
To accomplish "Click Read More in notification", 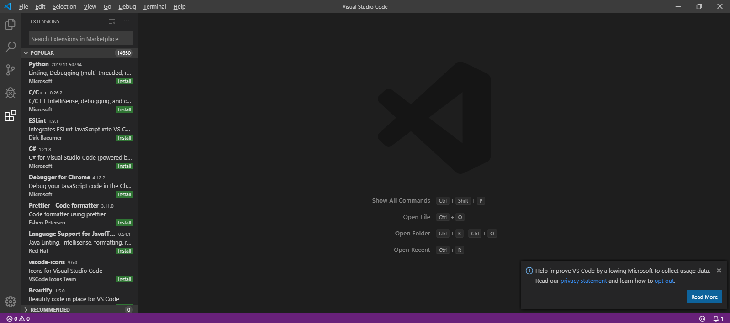I will coord(704,297).
